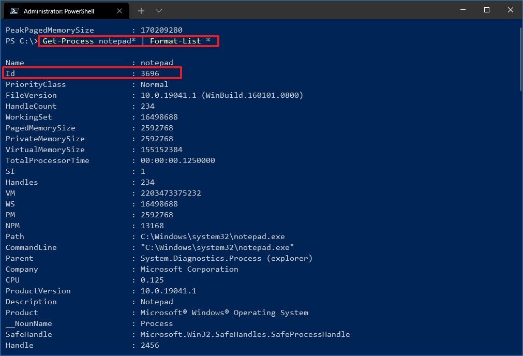The width and height of the screenshot is (523, 356).
Task: Open a new tab with the plus button
Action: point(142,10)
